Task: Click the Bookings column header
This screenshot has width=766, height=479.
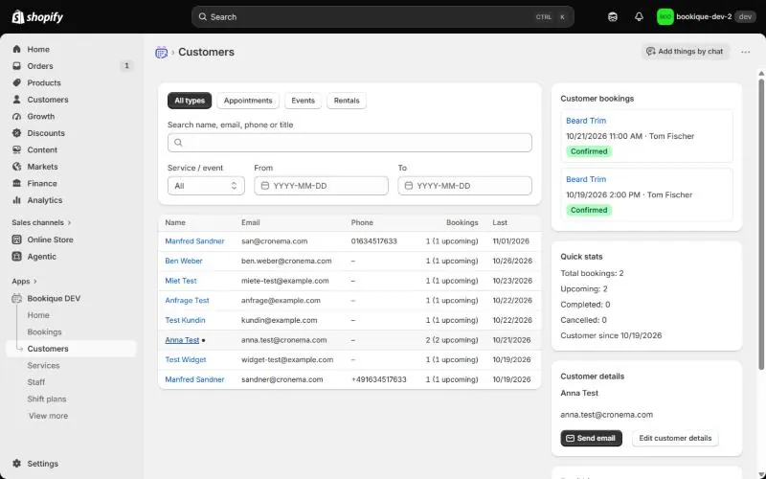Action: [x=462, y=223]
